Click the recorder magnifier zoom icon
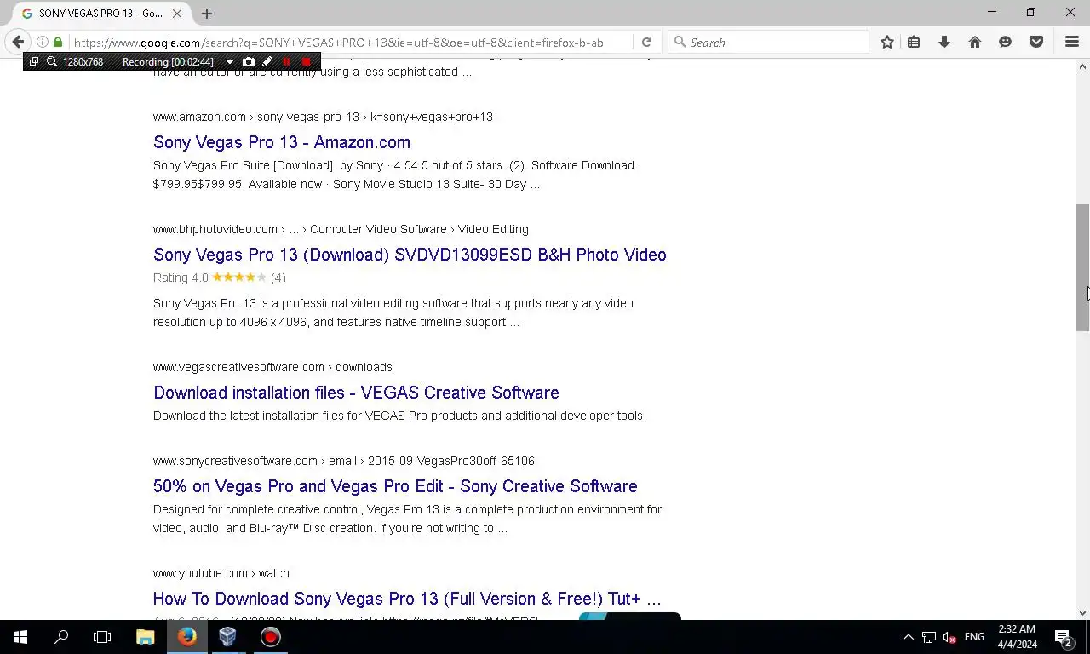1090x654 pixels. (52, 61)
